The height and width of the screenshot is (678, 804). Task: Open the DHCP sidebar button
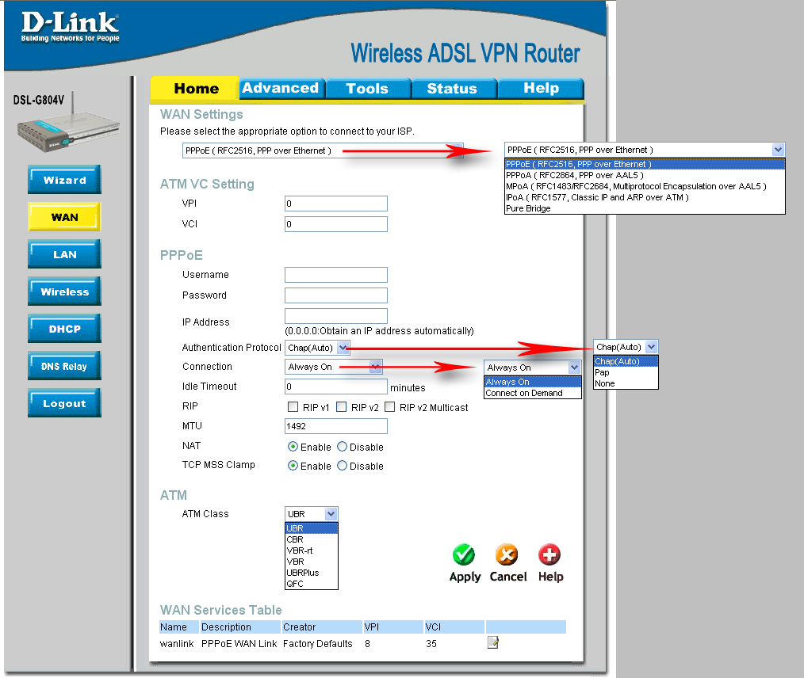click(64, 329)
